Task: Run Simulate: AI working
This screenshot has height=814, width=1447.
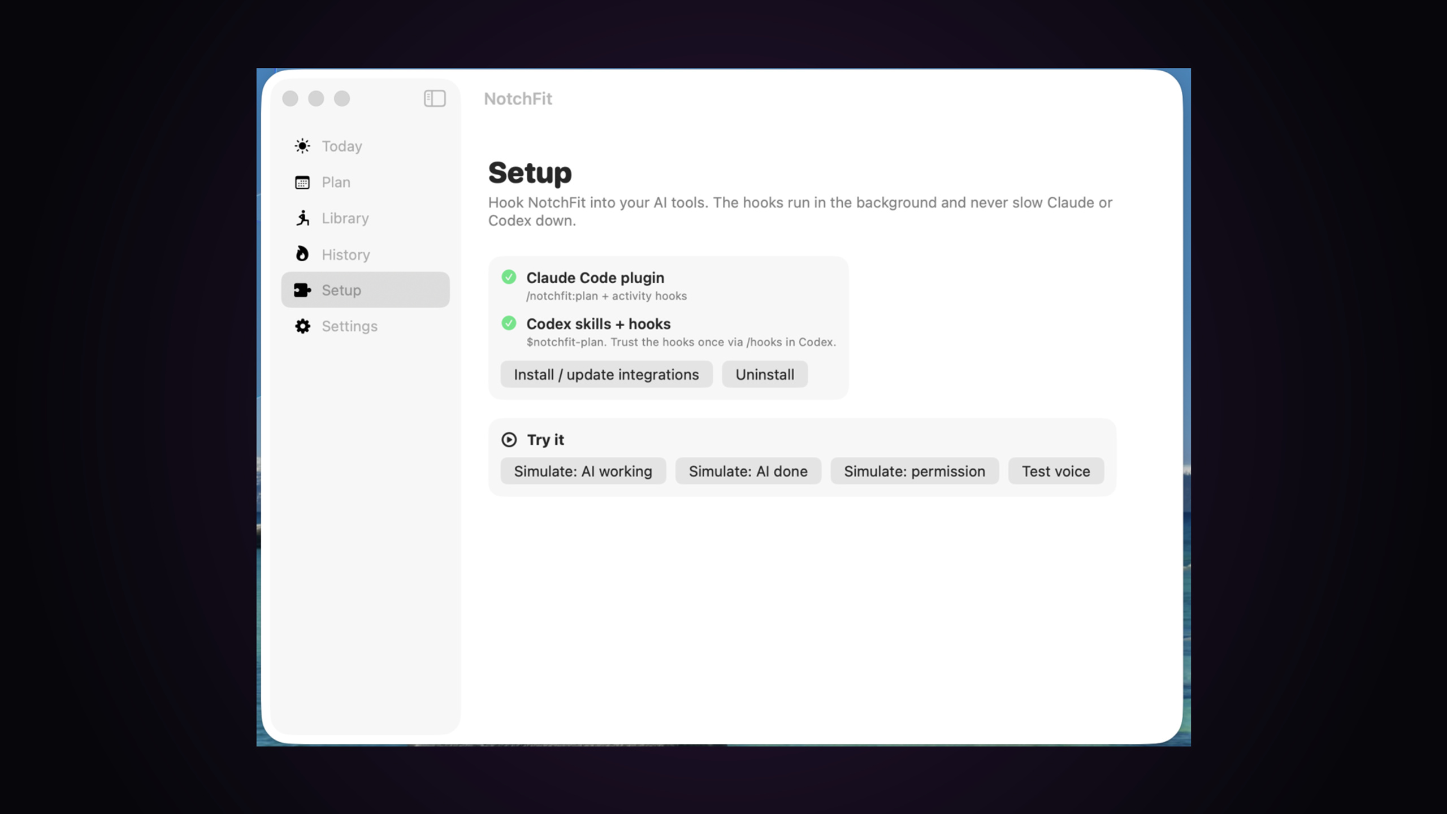Action: [583, 471]
